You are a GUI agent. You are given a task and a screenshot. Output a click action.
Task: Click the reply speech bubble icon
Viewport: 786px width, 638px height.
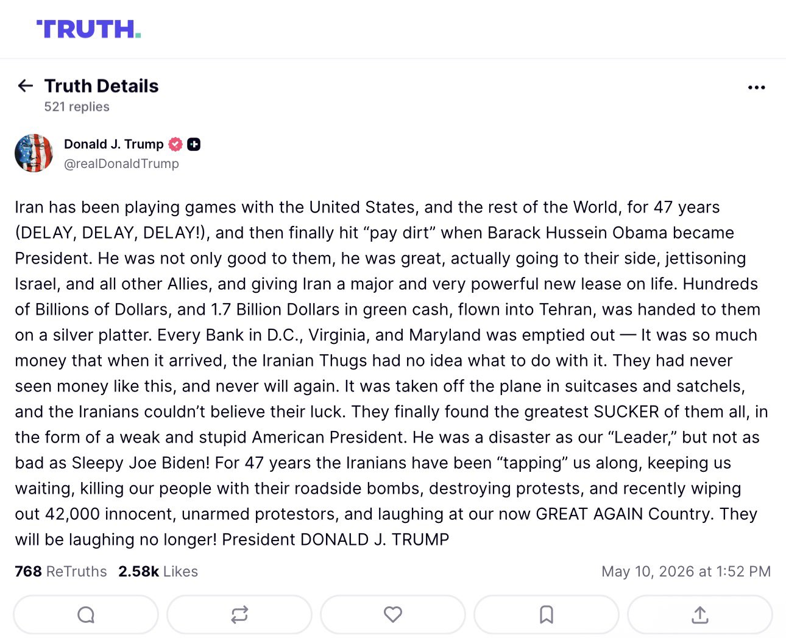86,615
